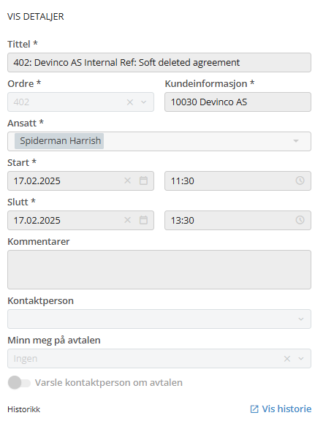Click the Start time field showing 11:30
The width and height of the screenshot is (315, 448).
click(238, 181)
